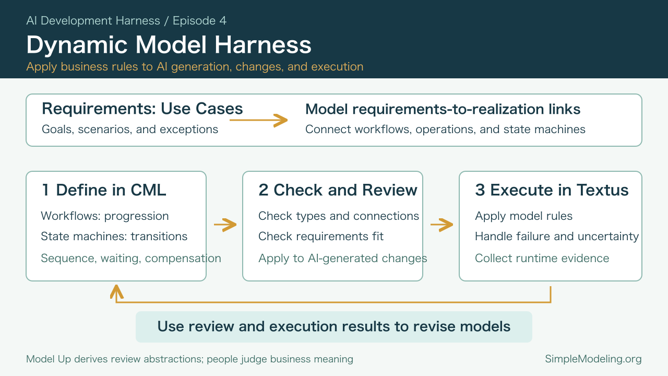Click 'Handle failure and uncertainty' line
The height and width of the screenshot is (376, 668).
557,237
